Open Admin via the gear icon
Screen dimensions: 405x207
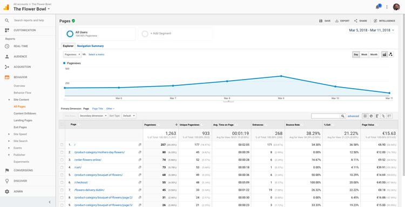tap(7, 191)
